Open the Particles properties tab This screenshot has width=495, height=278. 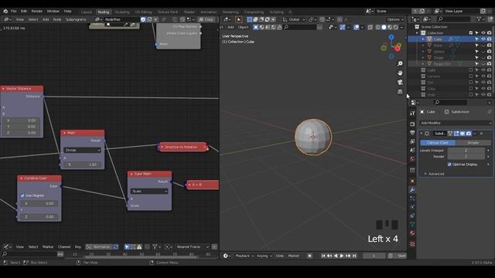tap(412, 198)
